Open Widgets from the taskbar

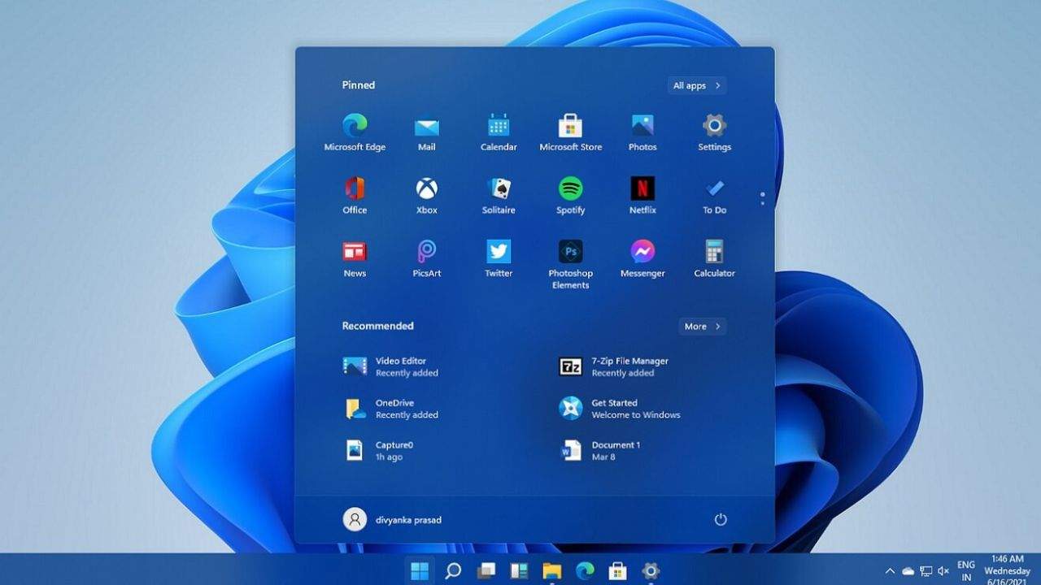click(x=519, y=570)
